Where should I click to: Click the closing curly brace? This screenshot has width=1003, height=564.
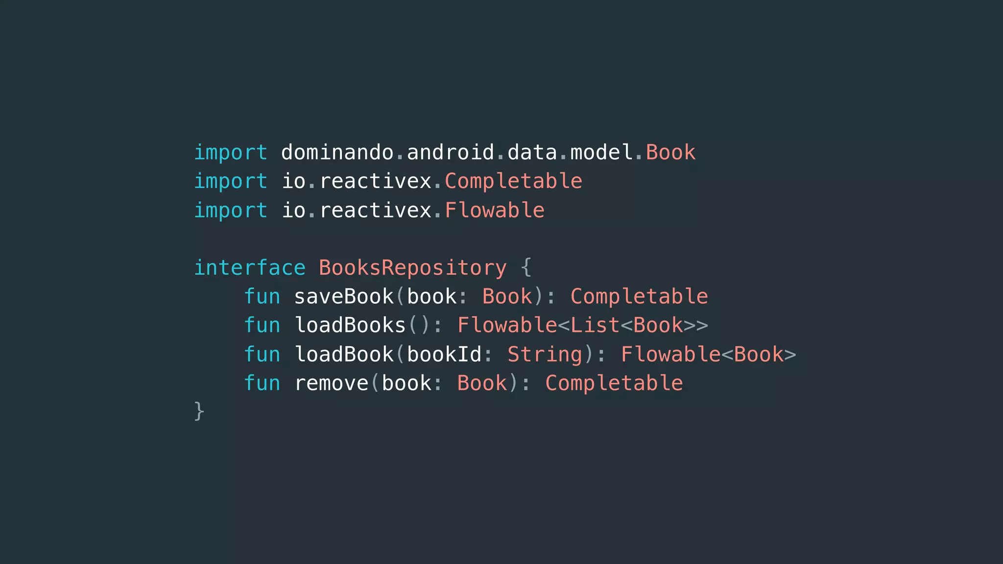[199, 411]
